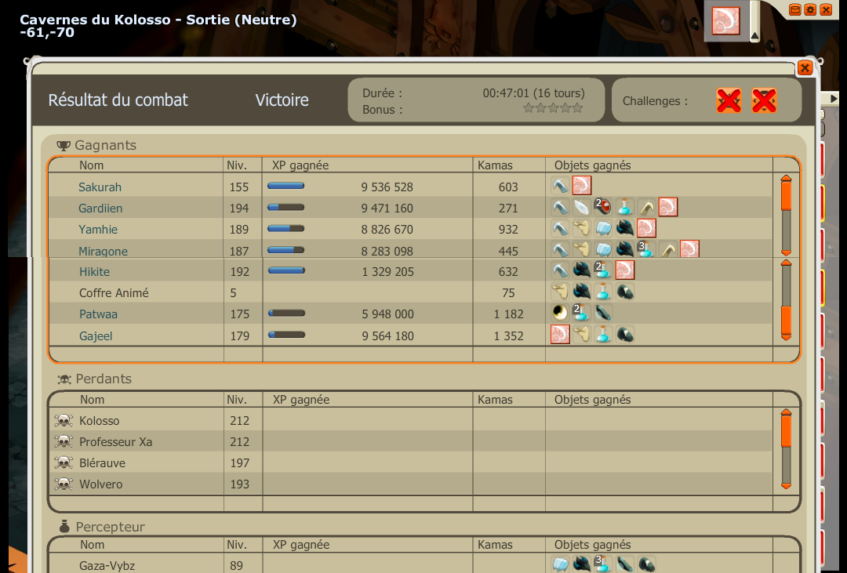Click the blue potion in Gajeel's row
The width and height of the screenshot is (847, 573).
pos(603,334)
